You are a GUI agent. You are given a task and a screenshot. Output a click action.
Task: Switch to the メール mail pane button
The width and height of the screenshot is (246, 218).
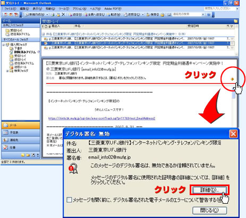point(21,125)
